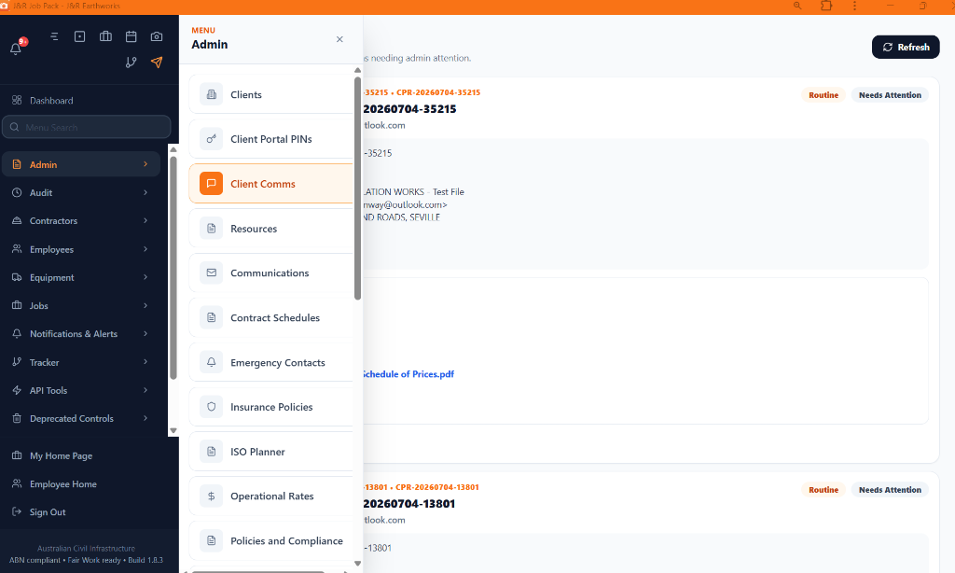Expand the Employees sidebar chevron
The image size is (955, 573).
tap(145, 249)
